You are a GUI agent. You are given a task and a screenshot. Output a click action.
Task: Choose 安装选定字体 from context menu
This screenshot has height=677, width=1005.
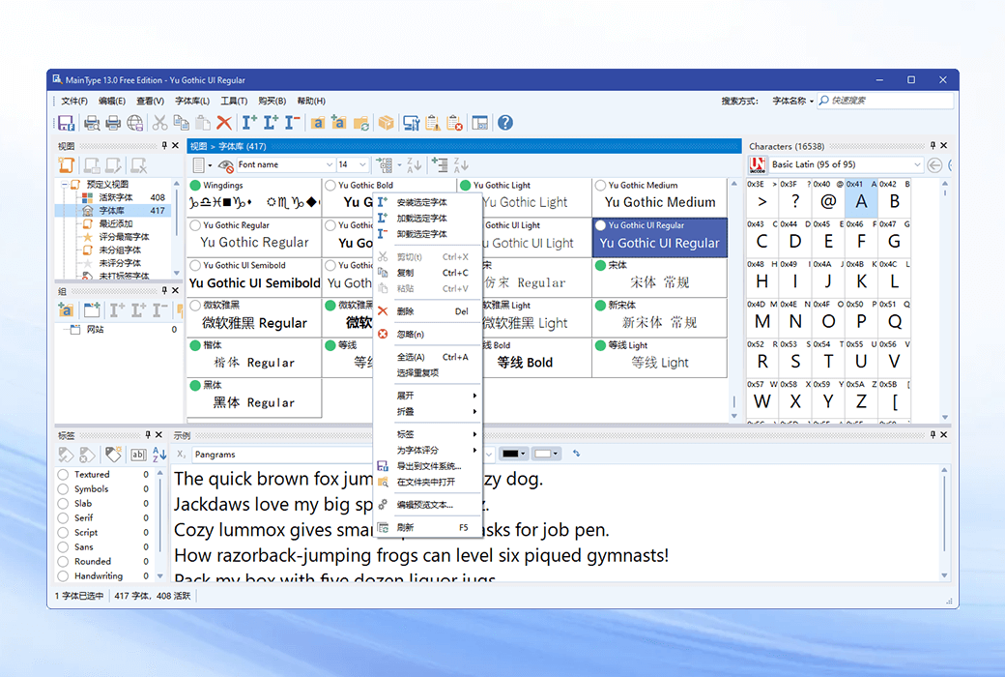click(x=427, y=202)
